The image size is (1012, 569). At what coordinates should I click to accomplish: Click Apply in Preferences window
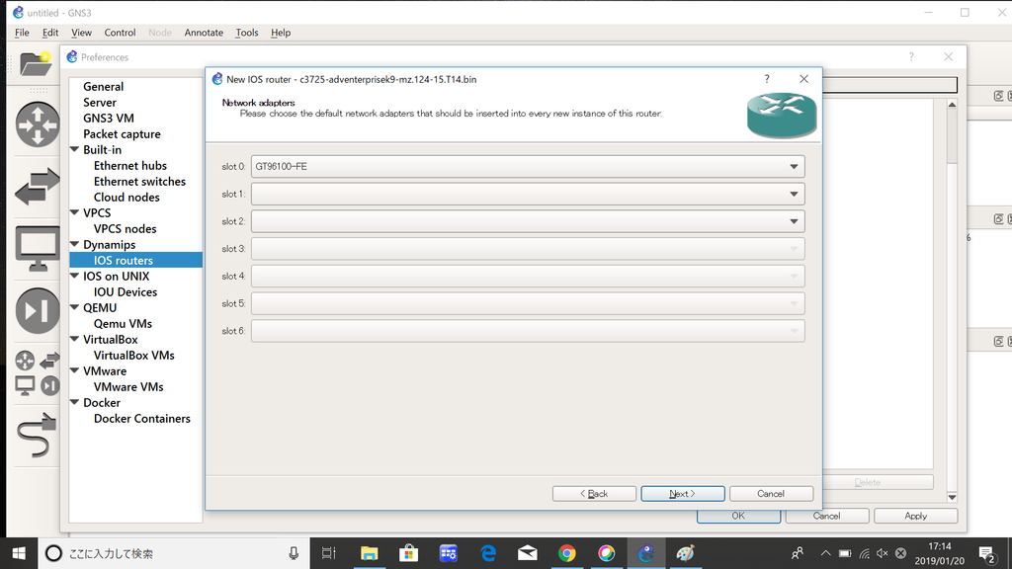pyautogui.click(x=916, y=516)
